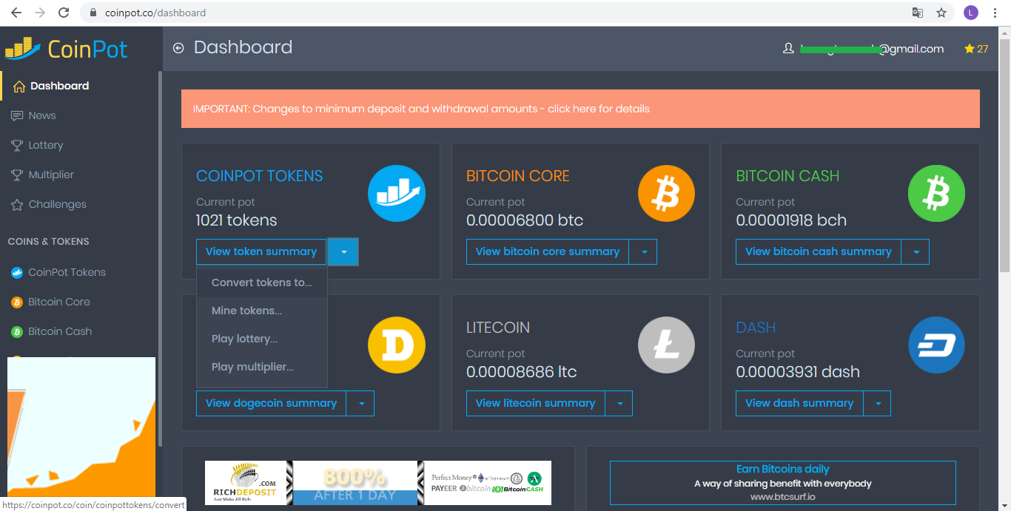This screenshot has width=1011, height=511.
Task: Choose Play multiplier... option
Action: click(262, 367)
